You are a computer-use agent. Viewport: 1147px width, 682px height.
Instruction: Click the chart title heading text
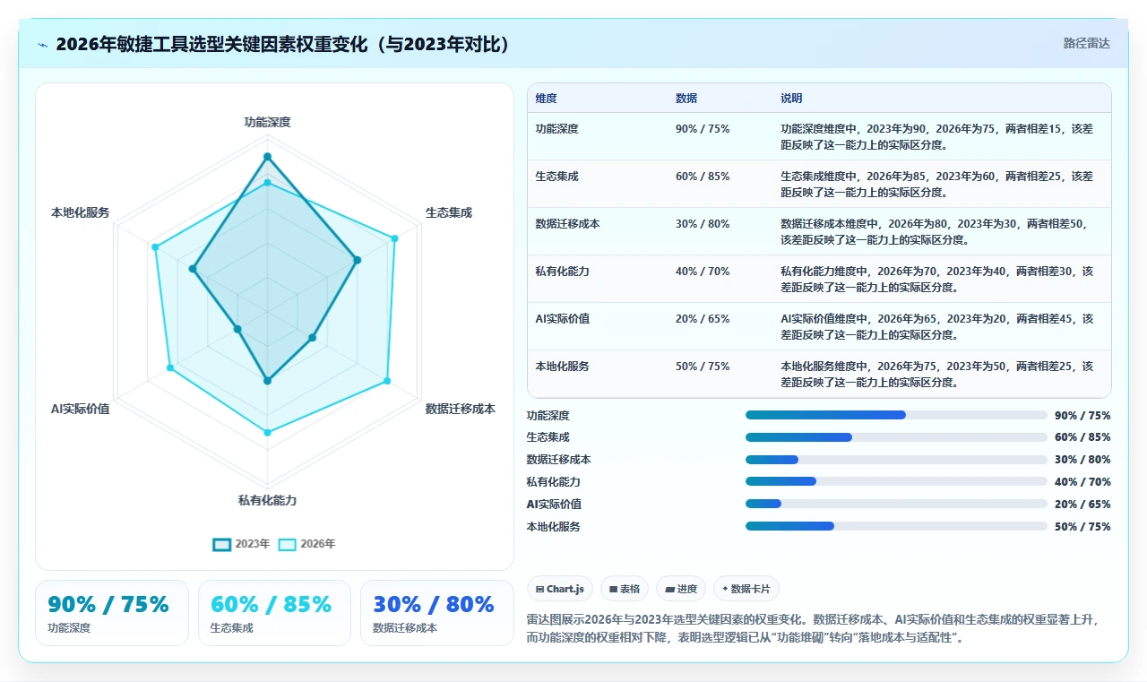point(283,44)
